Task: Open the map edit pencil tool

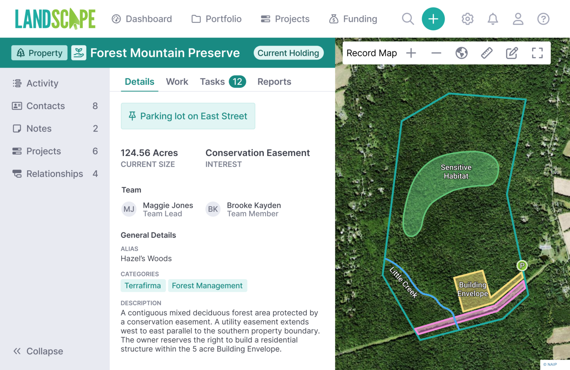Action: click(x=512, y=53)
